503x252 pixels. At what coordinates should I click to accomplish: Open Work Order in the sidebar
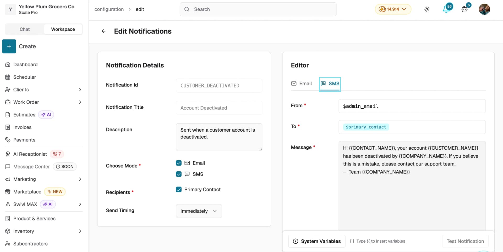(x=26, y=102)
